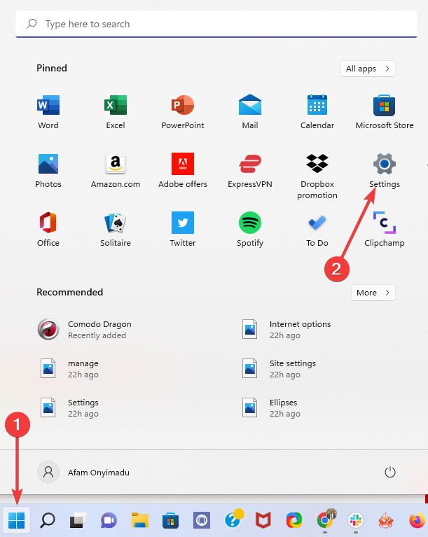The width and height of the screenshot is (428, 537).
Task: Open the recommended Ellipses file
Action: (270, 408)
